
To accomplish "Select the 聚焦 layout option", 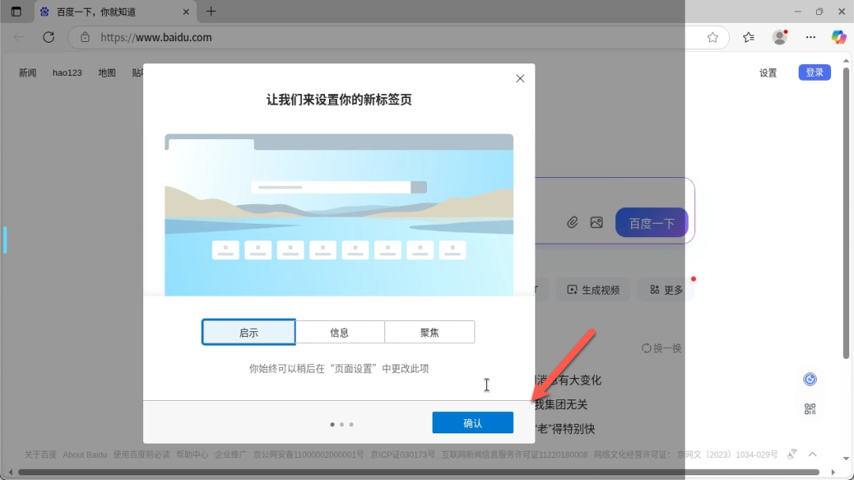I will pos(429,332).
